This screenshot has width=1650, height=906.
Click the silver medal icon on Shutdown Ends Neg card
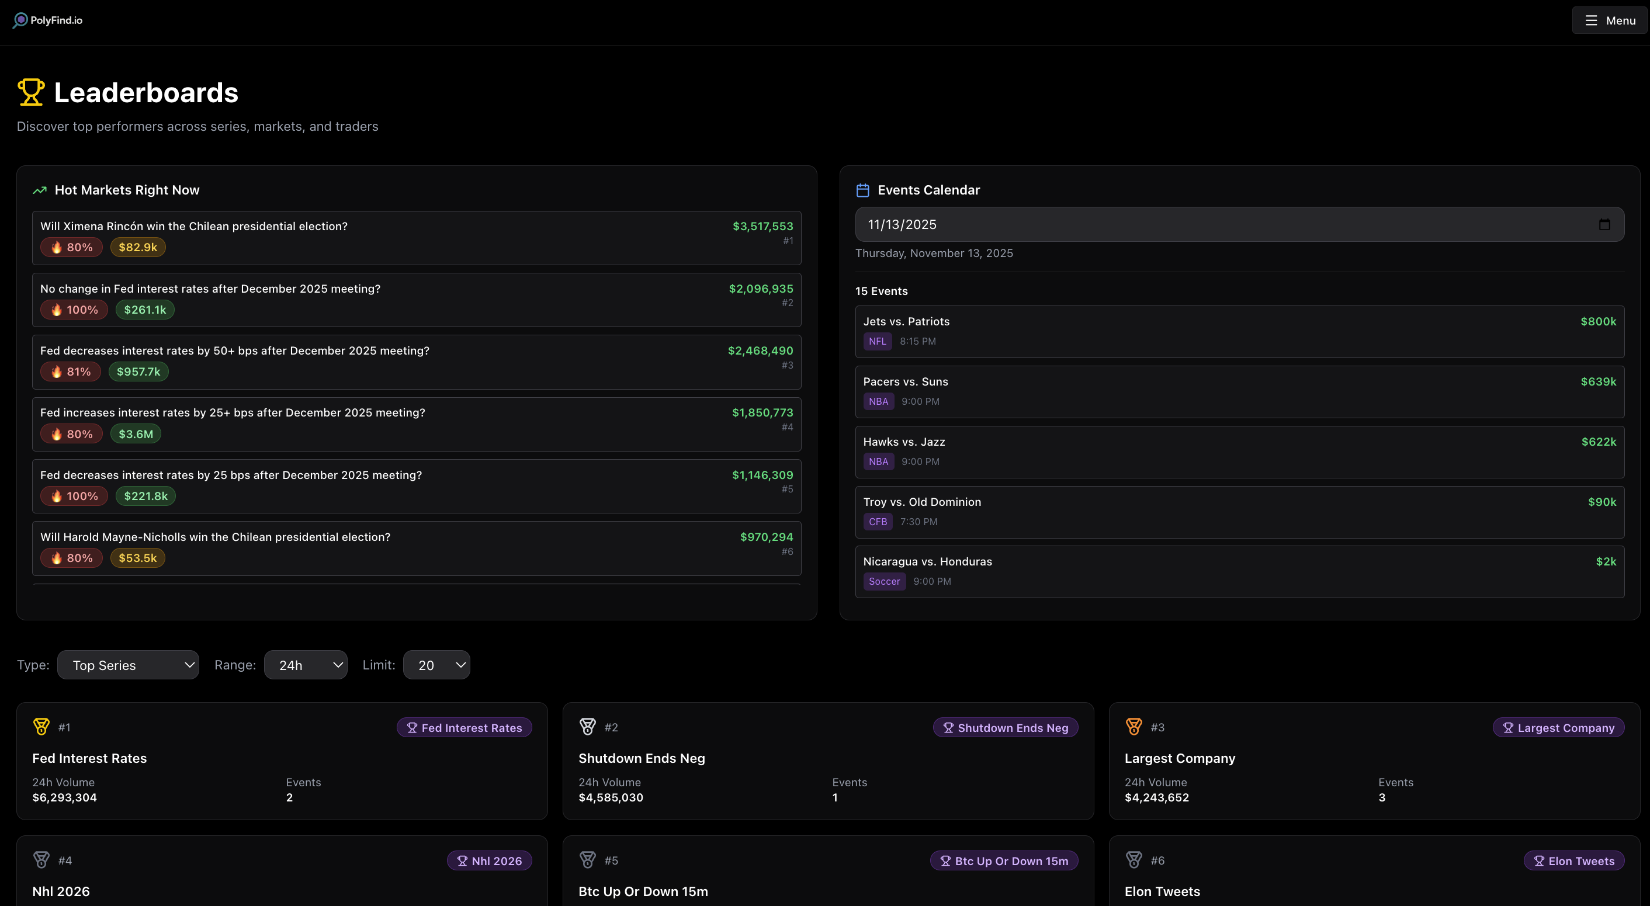pyautogui.click(x=587, y=727)
